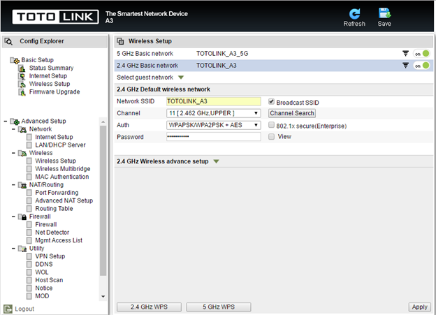The height and width of the screenshot is (315, 436).
Task: Uncheck the Broadcast SSID checkbox
Action: (271, 102)
